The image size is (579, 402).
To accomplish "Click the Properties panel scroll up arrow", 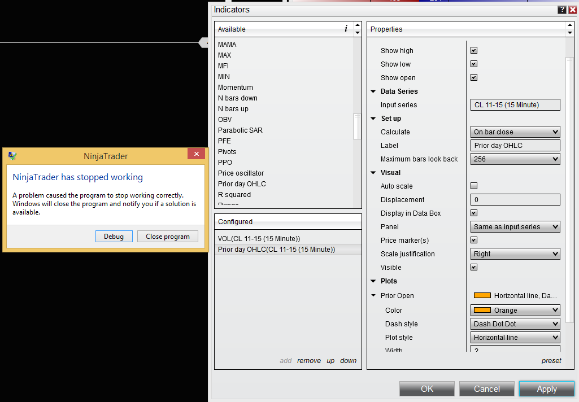I will coord(570,25).
